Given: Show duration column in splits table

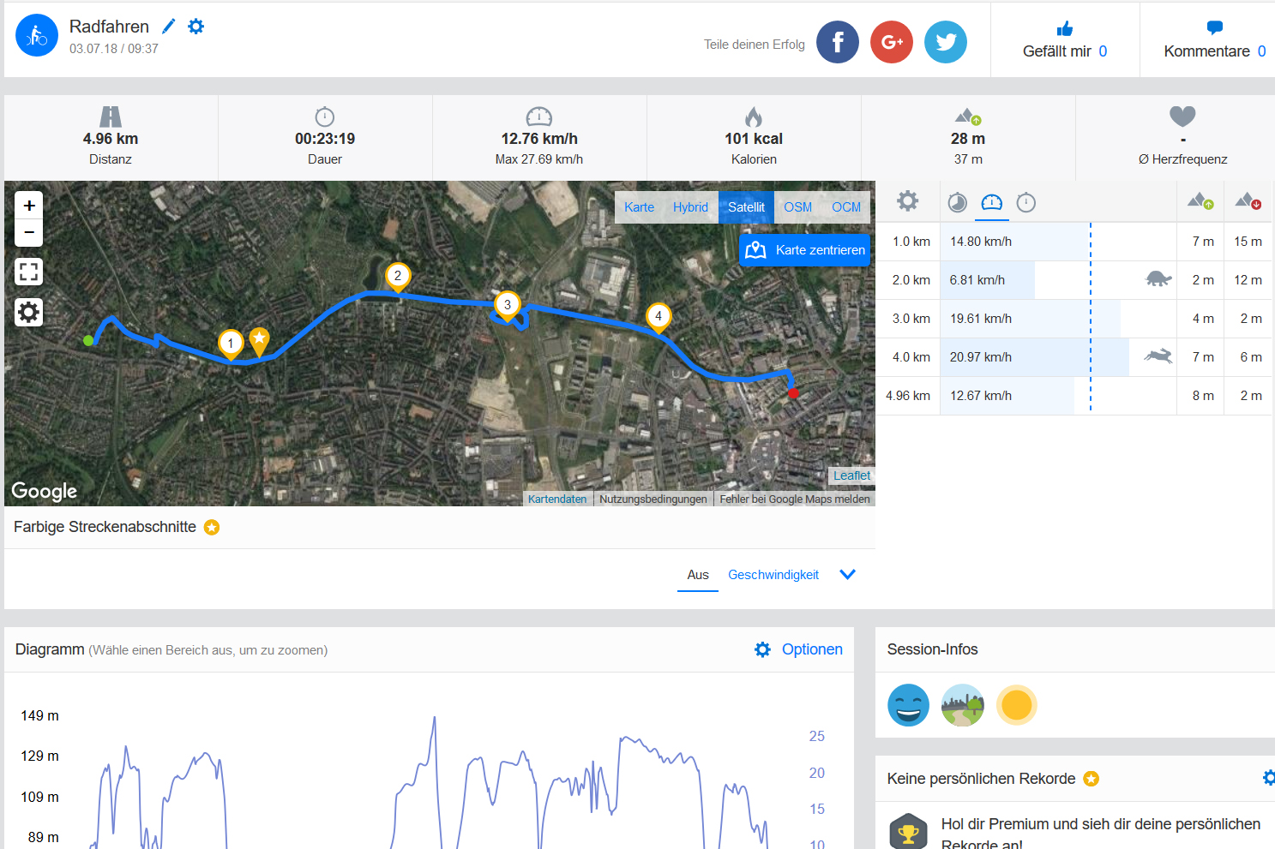Looking at the screenshot, I should [x=1025, y=203].
